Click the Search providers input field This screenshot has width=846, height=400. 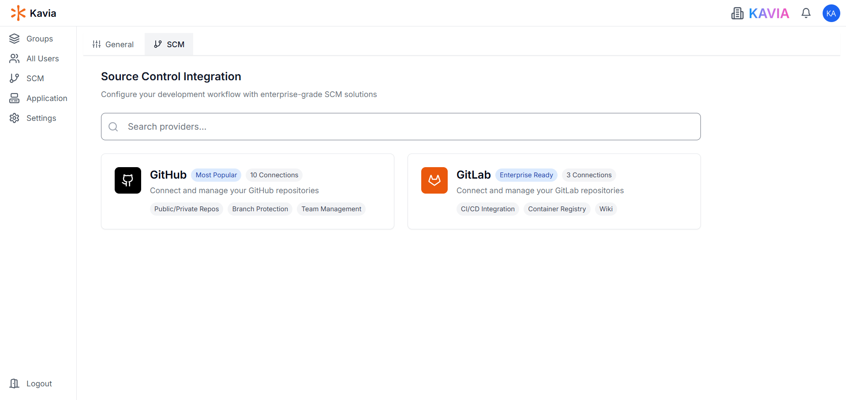tap(401, 127)
